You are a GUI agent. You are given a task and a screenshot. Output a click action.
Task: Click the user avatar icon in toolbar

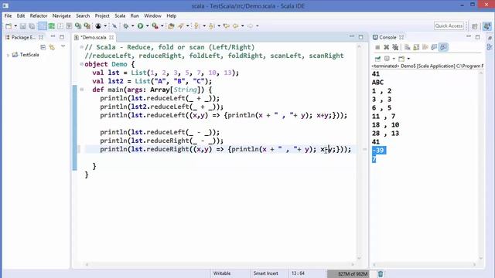[x=98, y=25]
